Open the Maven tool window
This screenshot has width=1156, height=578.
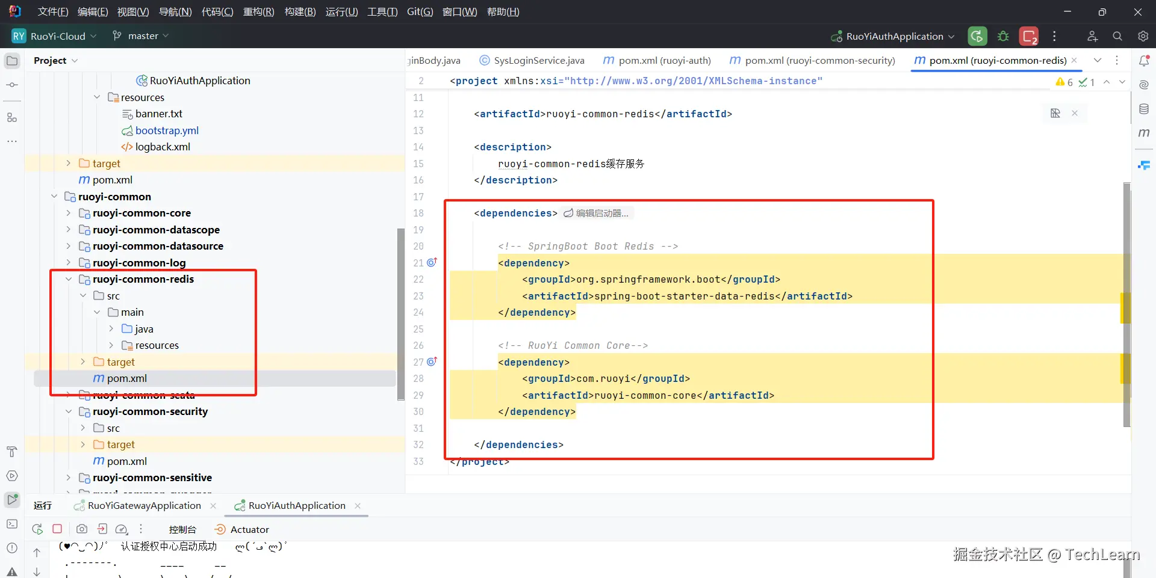click(1144, 133)
